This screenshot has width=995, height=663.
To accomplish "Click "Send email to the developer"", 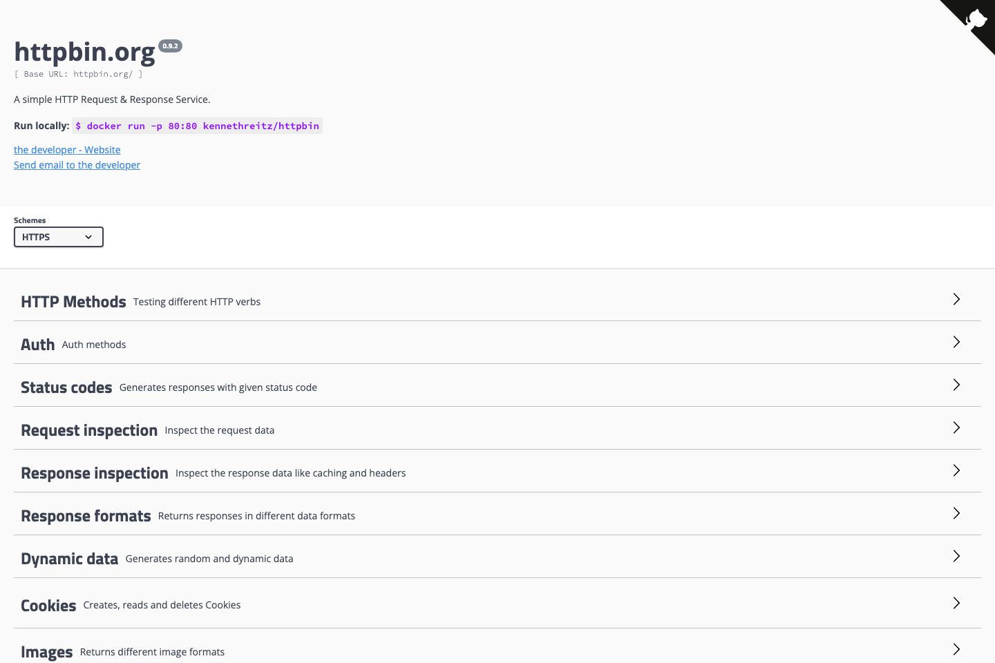I will (77, 164).
